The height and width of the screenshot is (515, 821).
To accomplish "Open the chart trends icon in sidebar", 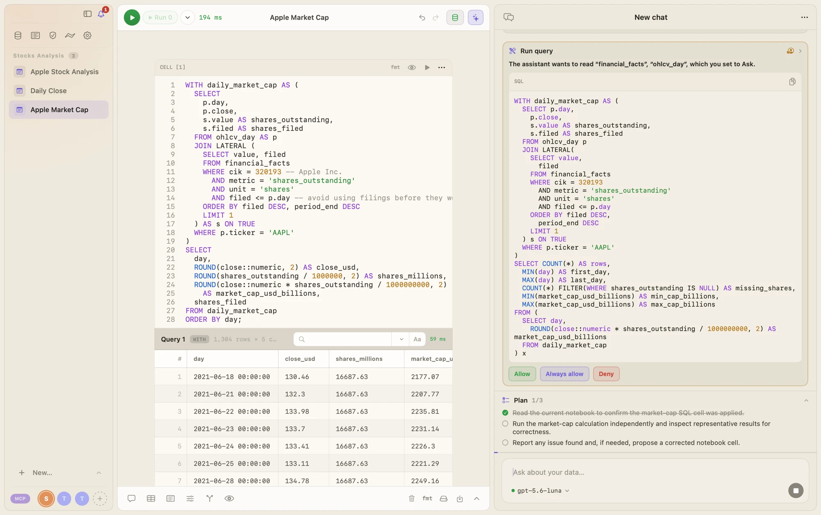I will [x=70, y=36].
